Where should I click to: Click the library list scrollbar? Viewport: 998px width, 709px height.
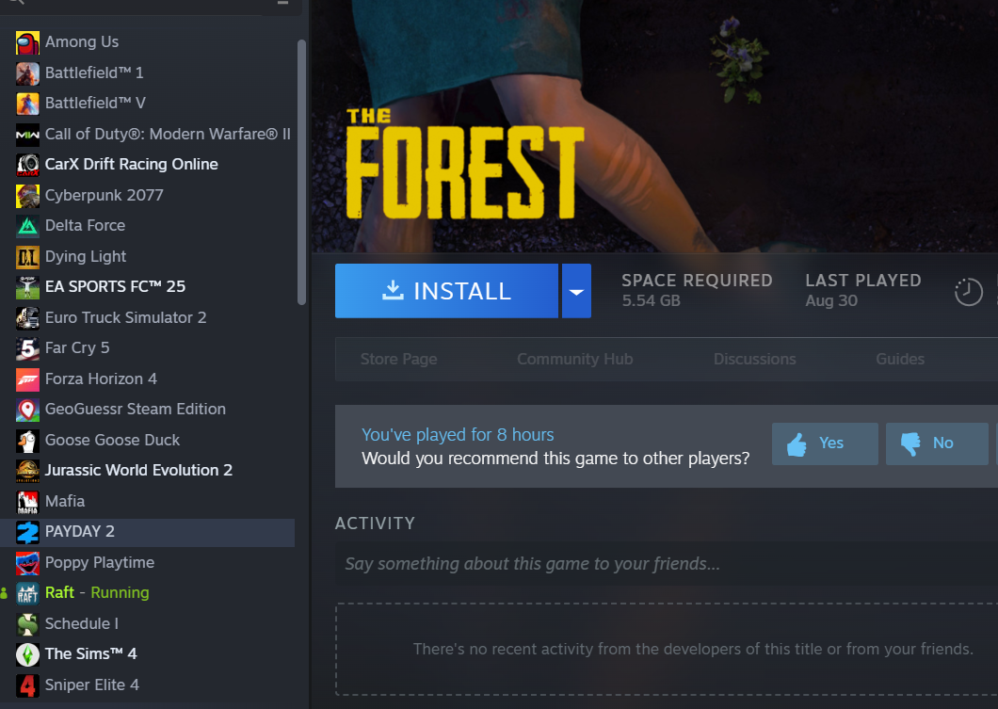(301, 172)
